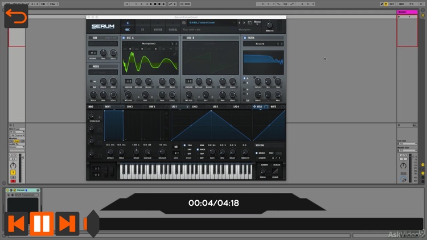Toggle filter routing for A

[x=244, y=78]
